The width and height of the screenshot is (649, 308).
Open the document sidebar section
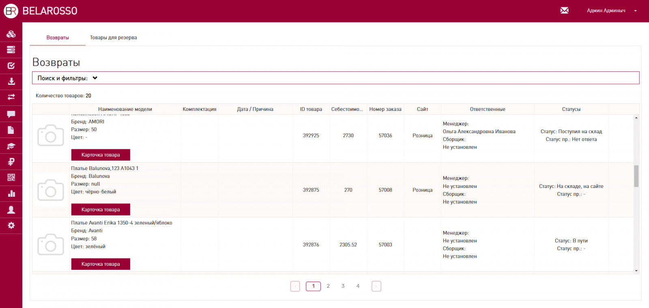tap(11, 130)
